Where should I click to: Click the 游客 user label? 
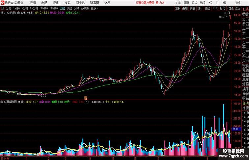click(238, 3)
